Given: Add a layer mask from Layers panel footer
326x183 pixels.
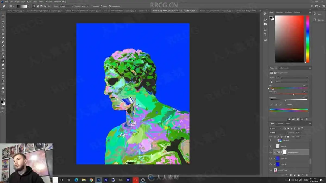Looking at the screenshot, I should (x=290, y=175).
